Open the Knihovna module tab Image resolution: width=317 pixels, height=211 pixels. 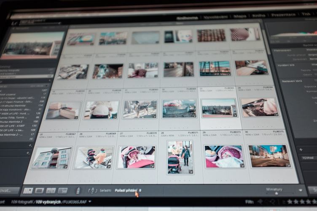[187, 18]
